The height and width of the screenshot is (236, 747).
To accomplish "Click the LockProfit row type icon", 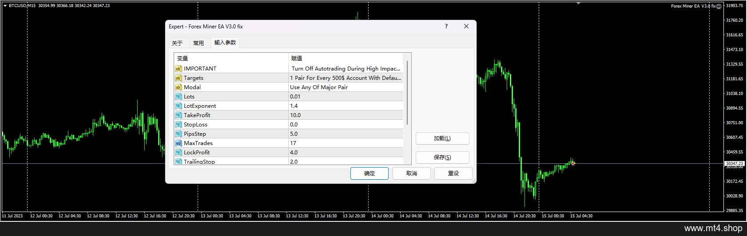I will pos(178,153).
